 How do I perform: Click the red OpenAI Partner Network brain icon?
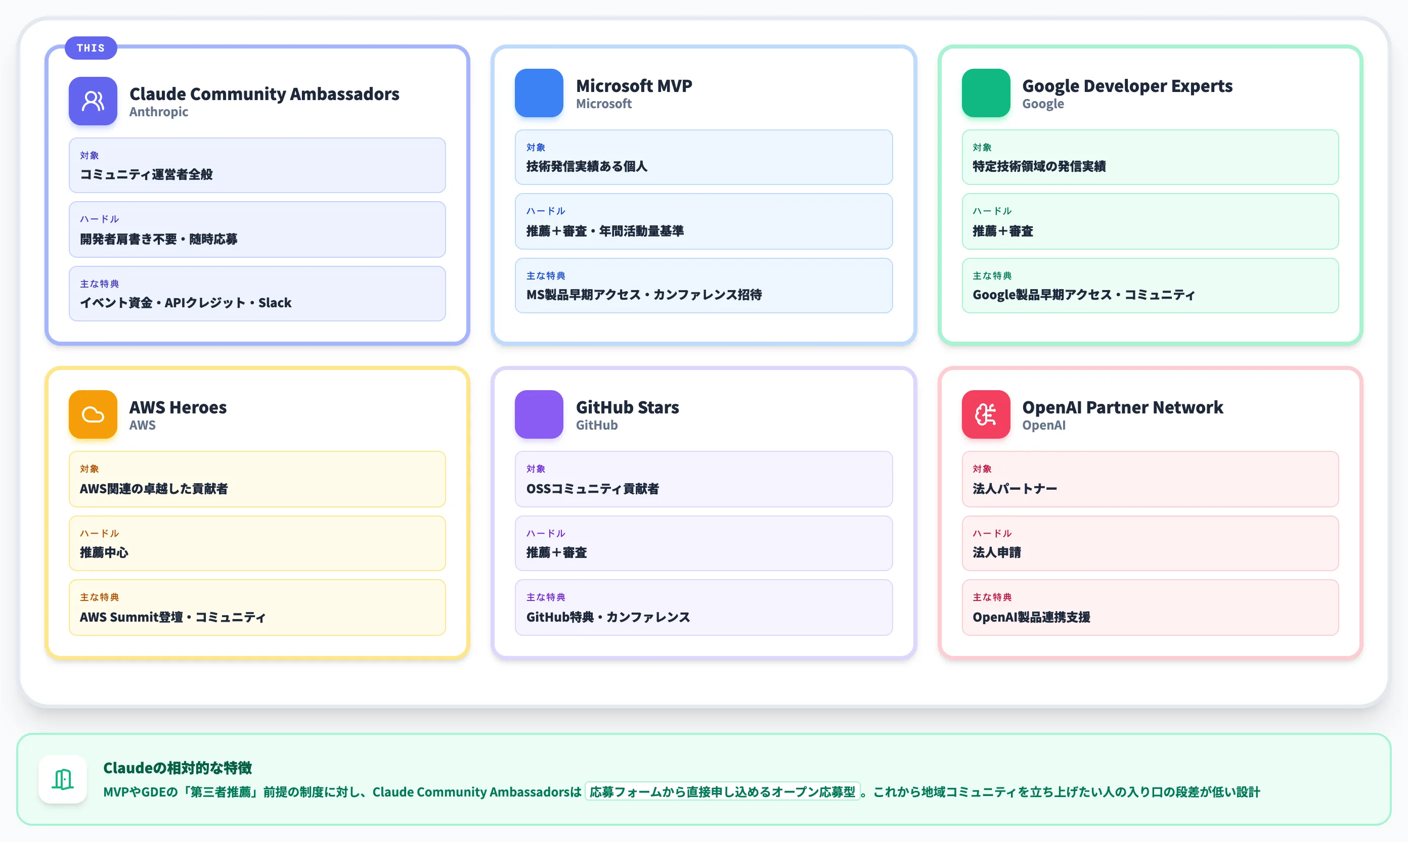click(986, 414)
